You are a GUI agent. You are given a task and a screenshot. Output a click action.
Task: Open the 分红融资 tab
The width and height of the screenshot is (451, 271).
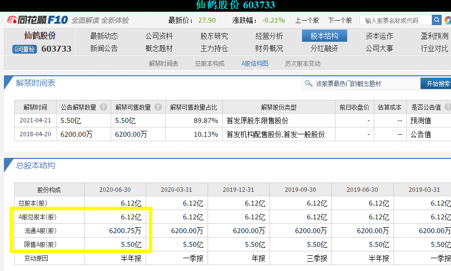[x=325, y=48]
